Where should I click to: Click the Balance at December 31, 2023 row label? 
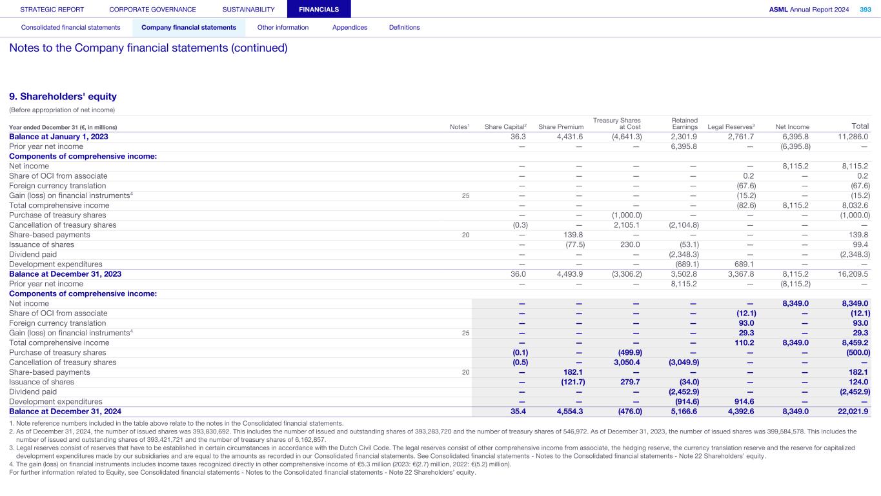click(x=65, y=274)
